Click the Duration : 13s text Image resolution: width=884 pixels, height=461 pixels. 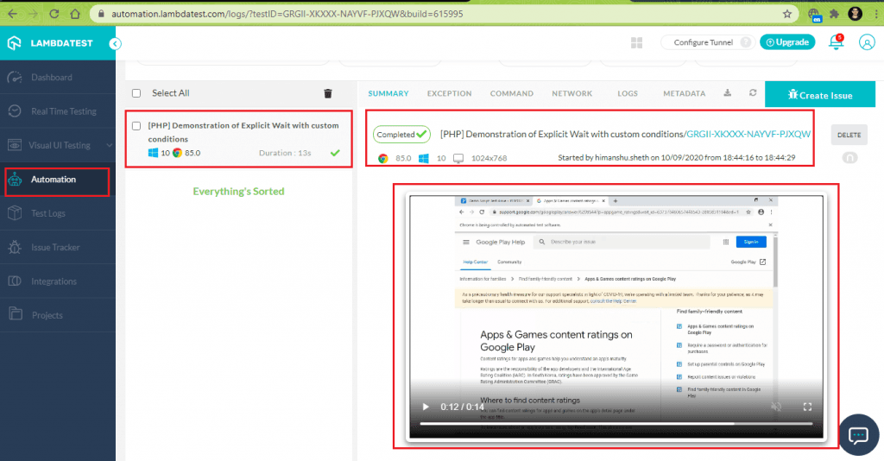point(285,153)
